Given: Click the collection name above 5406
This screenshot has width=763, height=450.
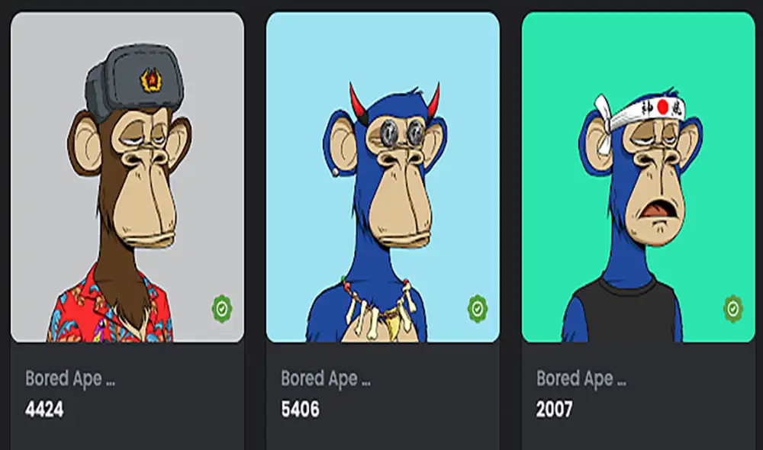Looking at the screenshot, I should (326, 378).
